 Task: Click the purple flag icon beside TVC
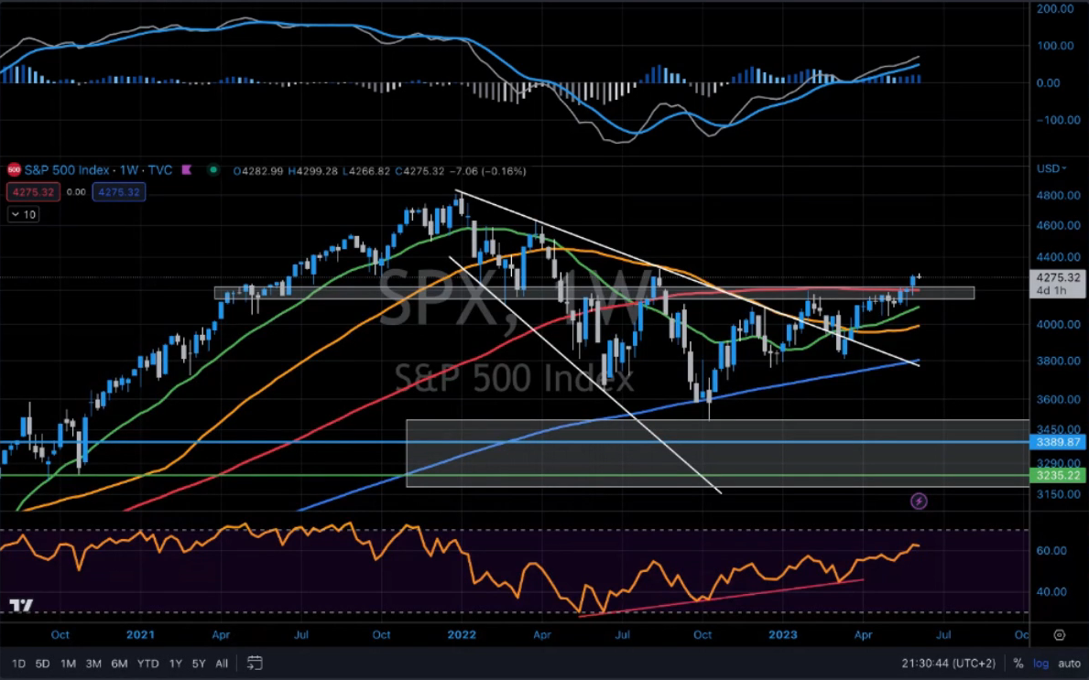coord(187,170)
